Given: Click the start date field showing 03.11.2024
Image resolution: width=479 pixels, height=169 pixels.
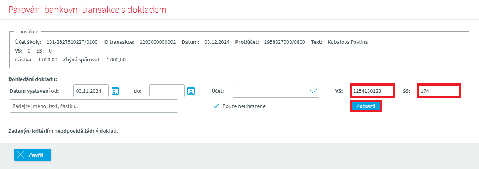Looking at the screenshot, I should tap(91, 91).
